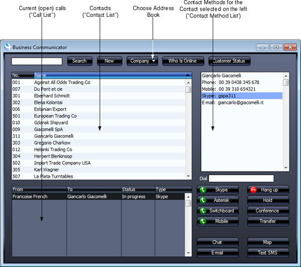Start a call with the Asterisk button
Viewport: 301px width, 267px height.
pos(217,200)
